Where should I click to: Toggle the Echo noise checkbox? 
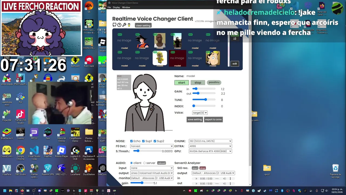(131, 141)
